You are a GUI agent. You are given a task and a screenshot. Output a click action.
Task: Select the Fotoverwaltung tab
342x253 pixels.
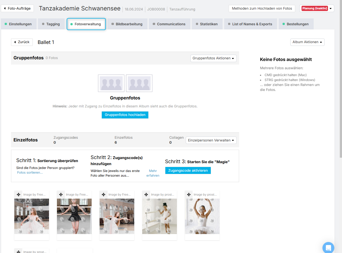click(x=86, y=24)
